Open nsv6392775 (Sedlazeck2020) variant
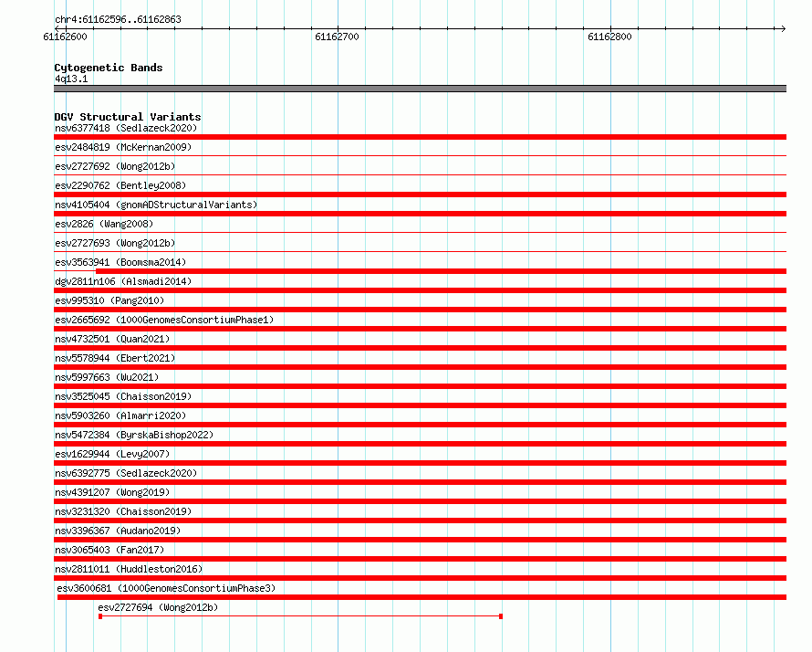The width and height of the screenshot is (812, 652). [x=126, y=473]
